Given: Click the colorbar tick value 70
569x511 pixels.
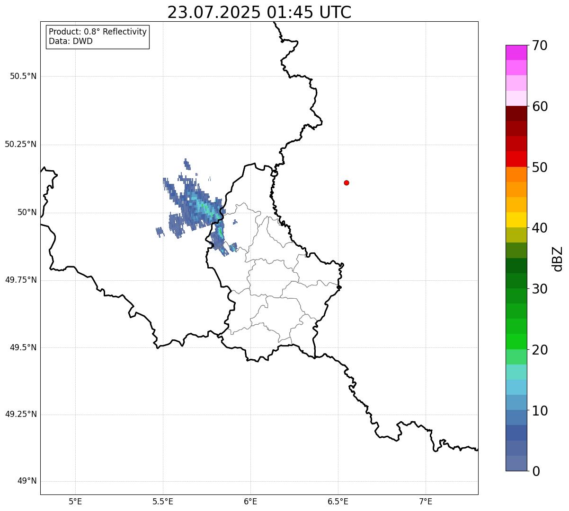Looking at the screenshot, I should [x=540, y=45].
